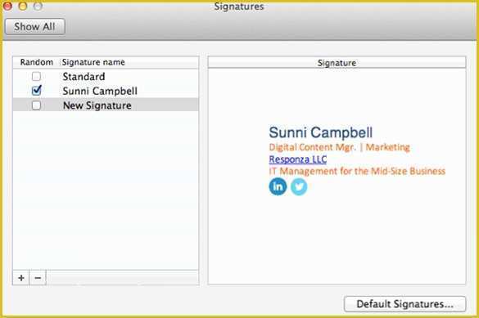Screen dimensions: 479x318
Task: Close the Signatures window with red button
Action: [x=7, y=6]
